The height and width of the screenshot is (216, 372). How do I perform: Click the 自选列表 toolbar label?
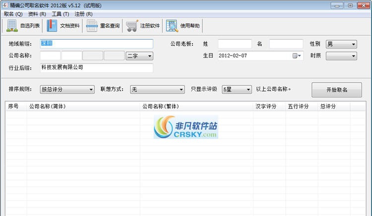[30, 26]
